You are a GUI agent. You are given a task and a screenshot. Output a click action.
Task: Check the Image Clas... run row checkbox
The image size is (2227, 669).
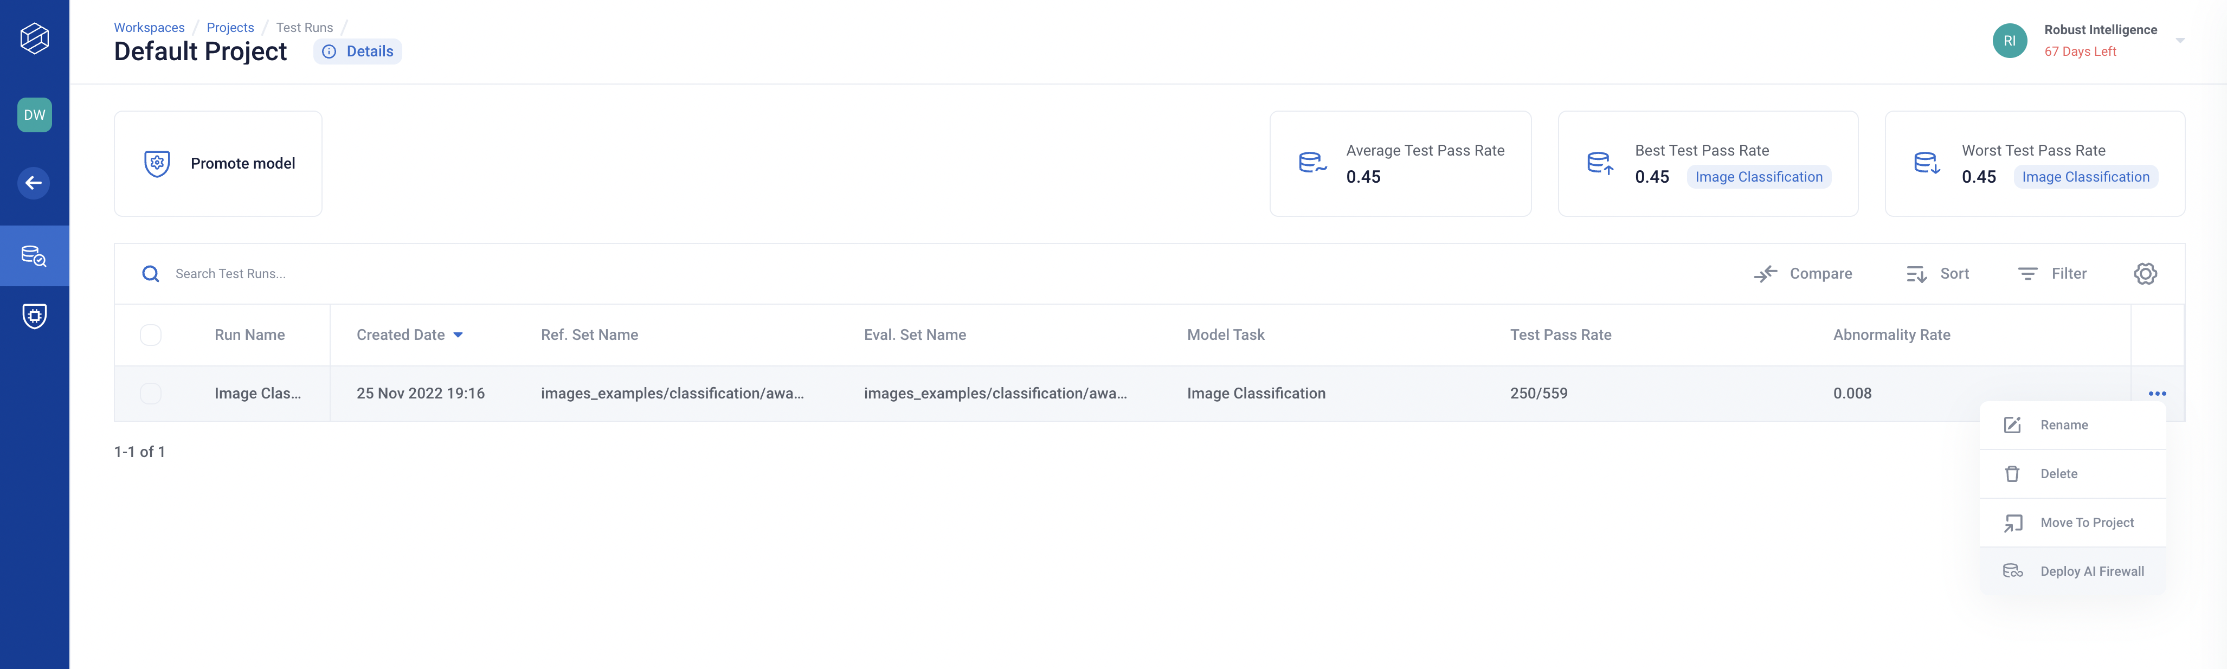(150, 393)
